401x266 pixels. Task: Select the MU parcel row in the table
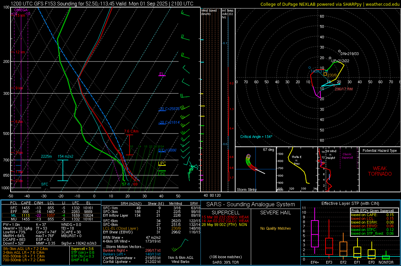51,219
